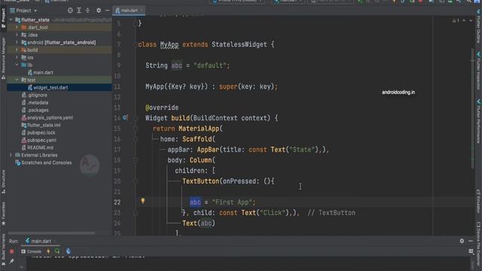
Task: Open the Project tool window side tab
Action: click(x=3, y=18)
